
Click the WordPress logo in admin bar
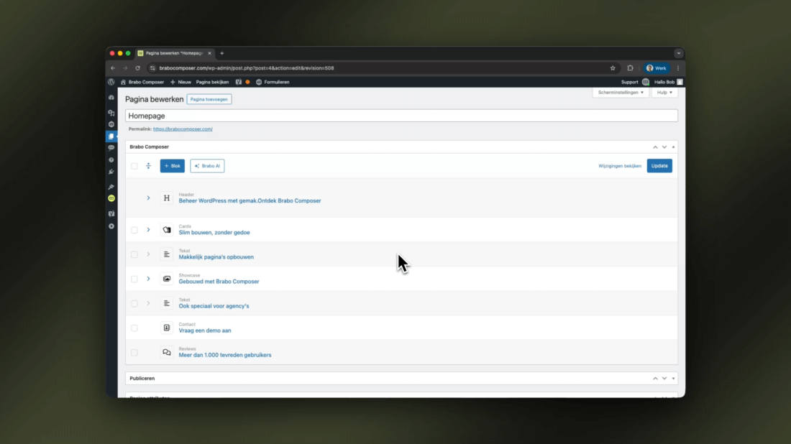111,82
